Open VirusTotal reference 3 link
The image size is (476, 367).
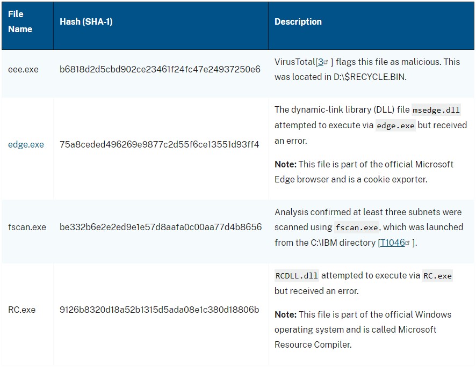[320, 62]
